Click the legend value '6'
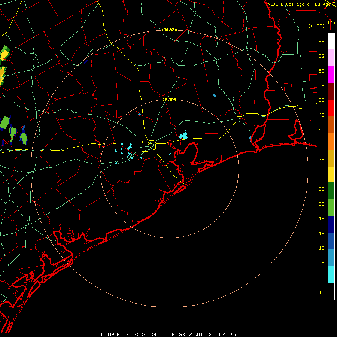This screenshot has height=337, width=337. tap(323, 263)
